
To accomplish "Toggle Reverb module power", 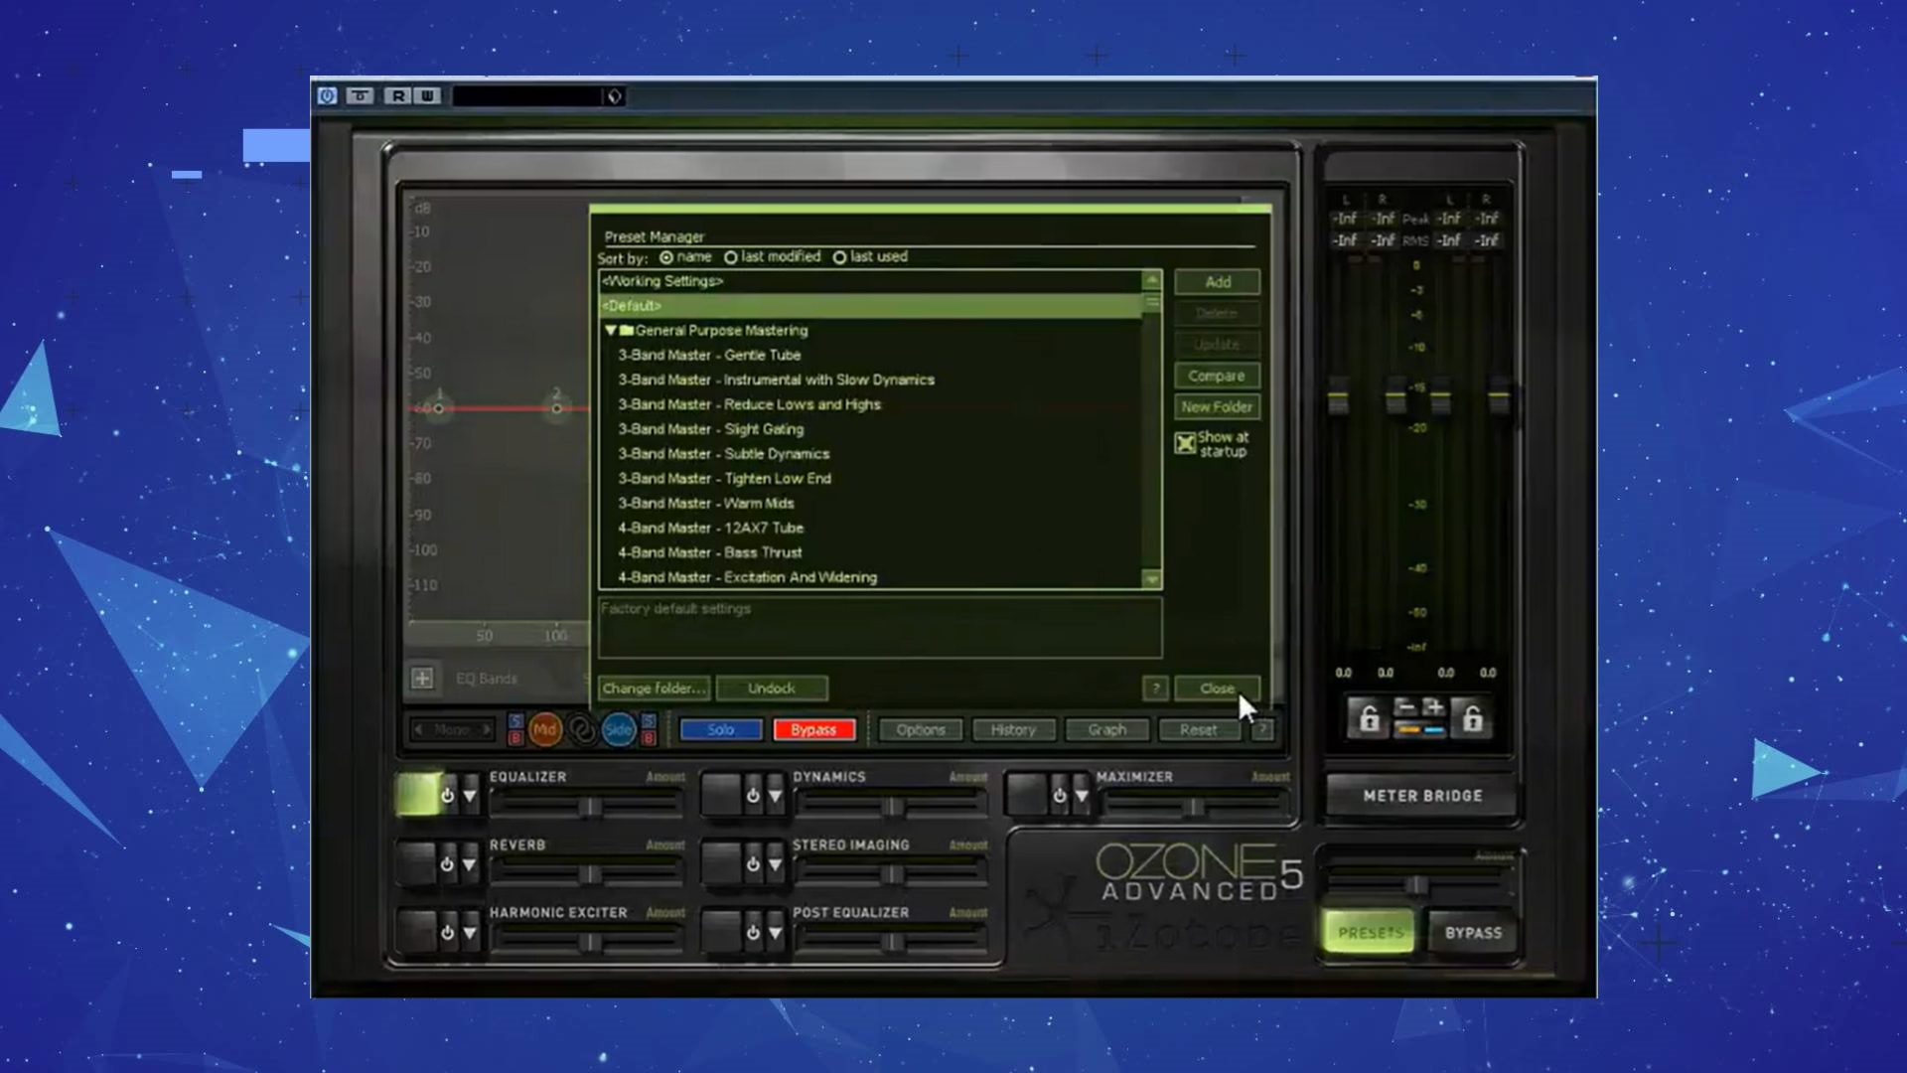I will pyautogui.click(x=447, y=864).
